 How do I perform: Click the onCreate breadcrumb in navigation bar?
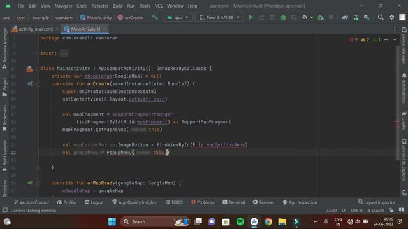coord(130,17)
